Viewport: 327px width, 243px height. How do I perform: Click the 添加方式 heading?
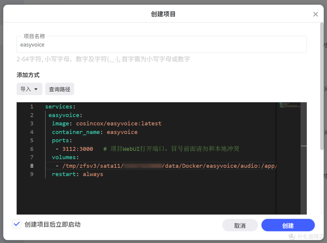pyautogui.click(x=28, y=75)
